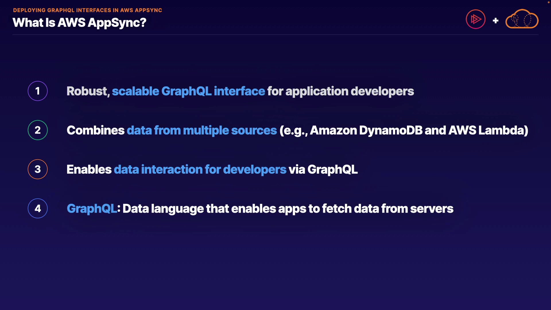
Task: Click the plus sign between the logos
Action: pos(495,21)
